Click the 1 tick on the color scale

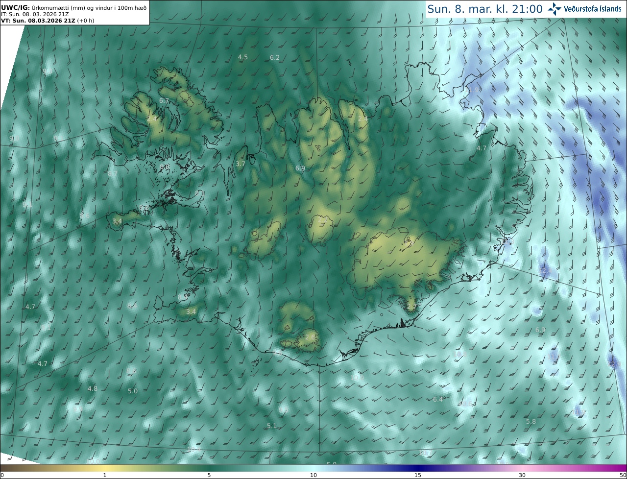pos(105,475)
